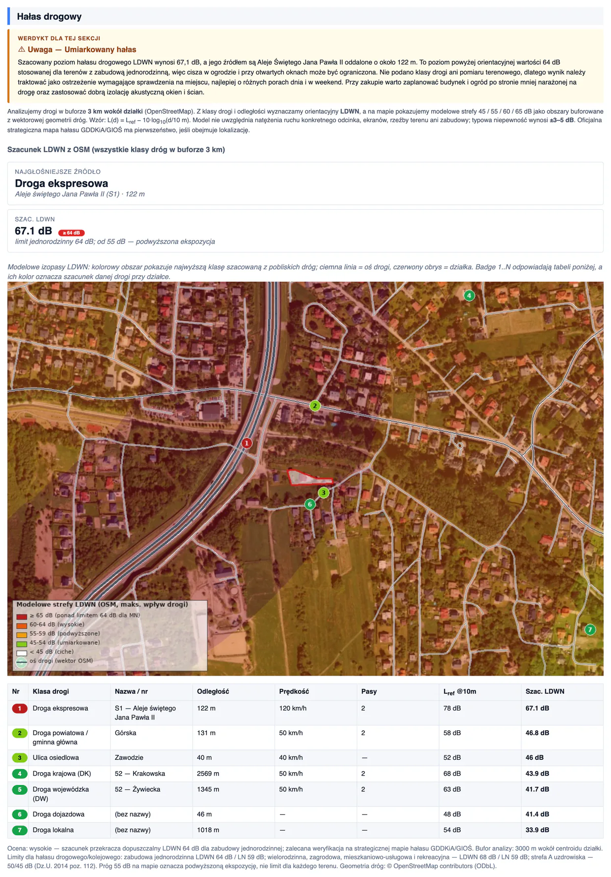Click the red '≥ 65 dB' legend swatch
This screenshot has width=611, height=877.
pyautogui.click(x=21, y=616)
